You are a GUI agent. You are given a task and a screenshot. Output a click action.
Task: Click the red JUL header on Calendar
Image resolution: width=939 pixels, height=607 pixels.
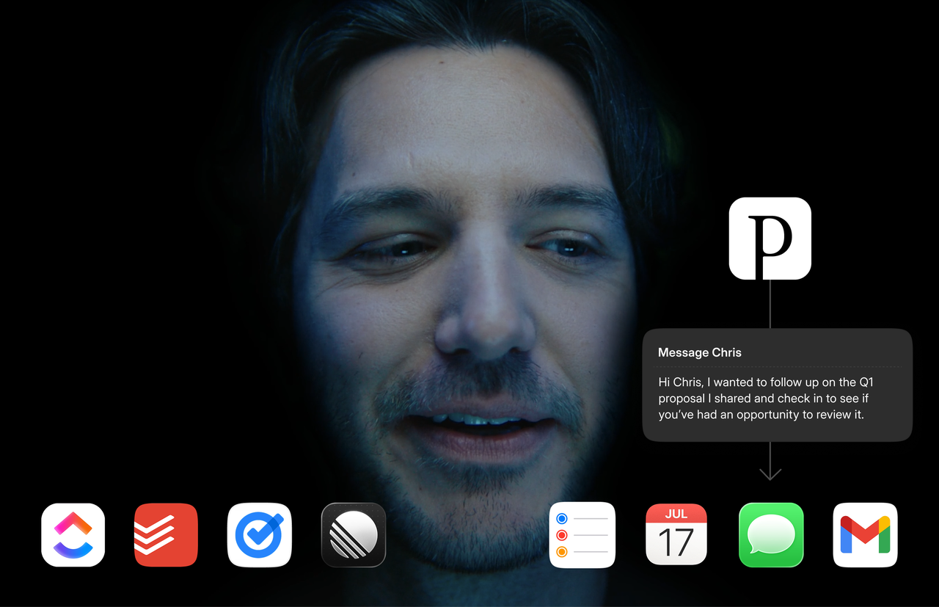coord(676,514)
